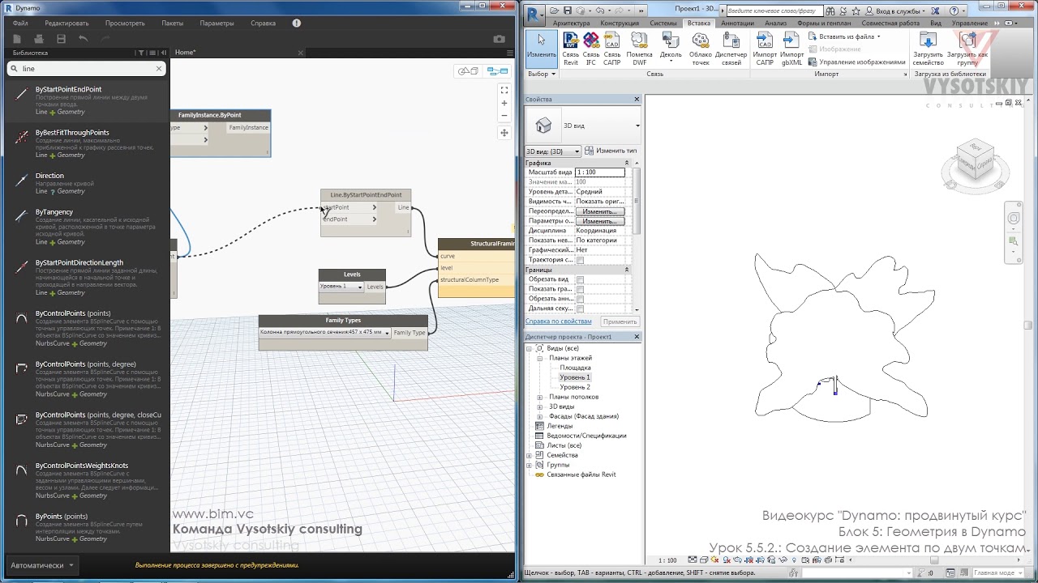1038x583 pixels.
Task: Enable the Обрезать вид checkbox
Action: 580,279
